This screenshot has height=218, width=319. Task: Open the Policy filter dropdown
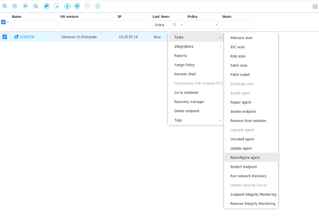tap(217, 25)
